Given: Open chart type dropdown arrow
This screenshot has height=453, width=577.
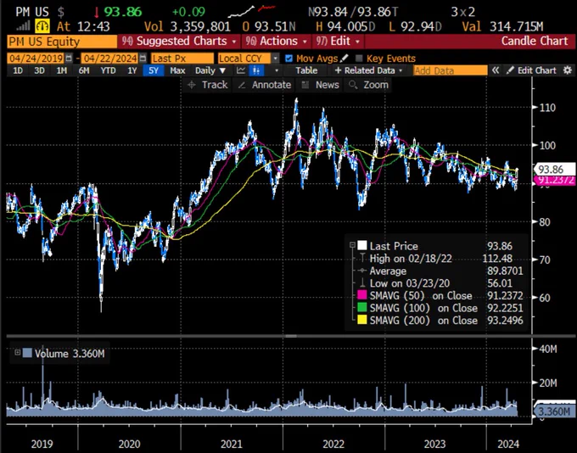Looking at the screenshot, I should [x=277, y=70].
